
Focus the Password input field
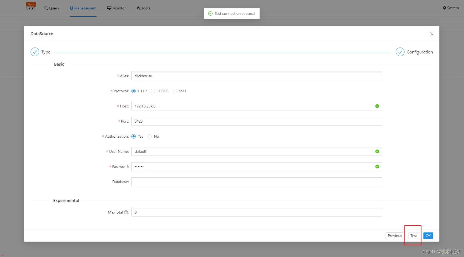257,167
